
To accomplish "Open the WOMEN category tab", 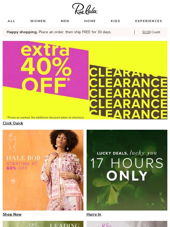I will (x=38, y=21).
